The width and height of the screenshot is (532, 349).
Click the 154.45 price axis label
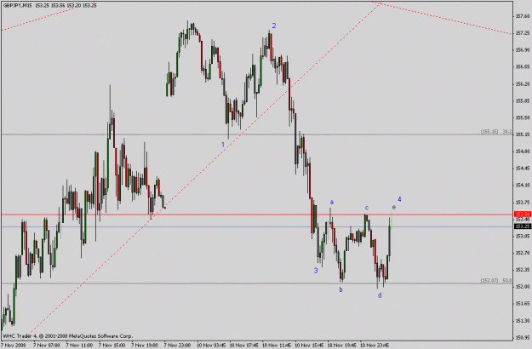[523, 169]
